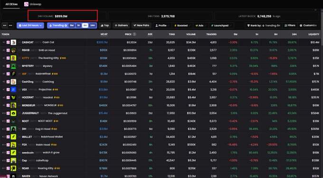323x178 pixels.
Task: Open the Rank by trending 6H selector
Action: tap(264, 26)
